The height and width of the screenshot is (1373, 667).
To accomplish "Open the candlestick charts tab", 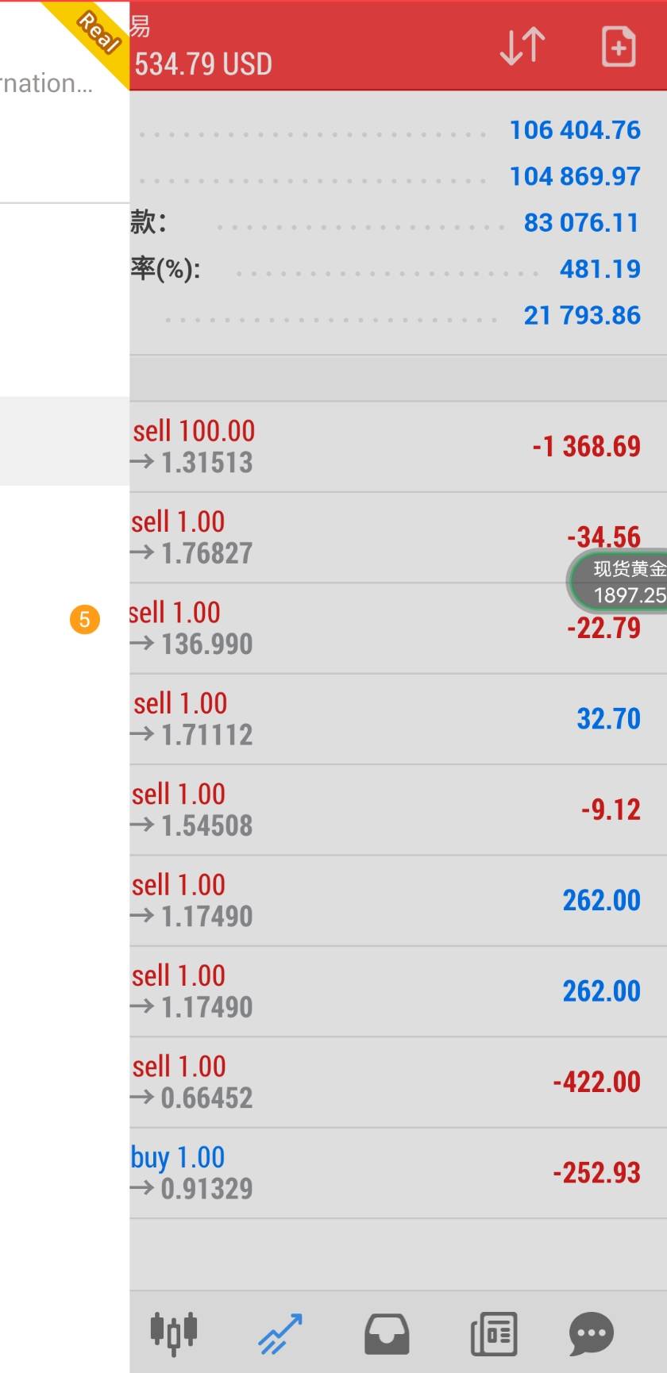I will [x=173, y=1332].
